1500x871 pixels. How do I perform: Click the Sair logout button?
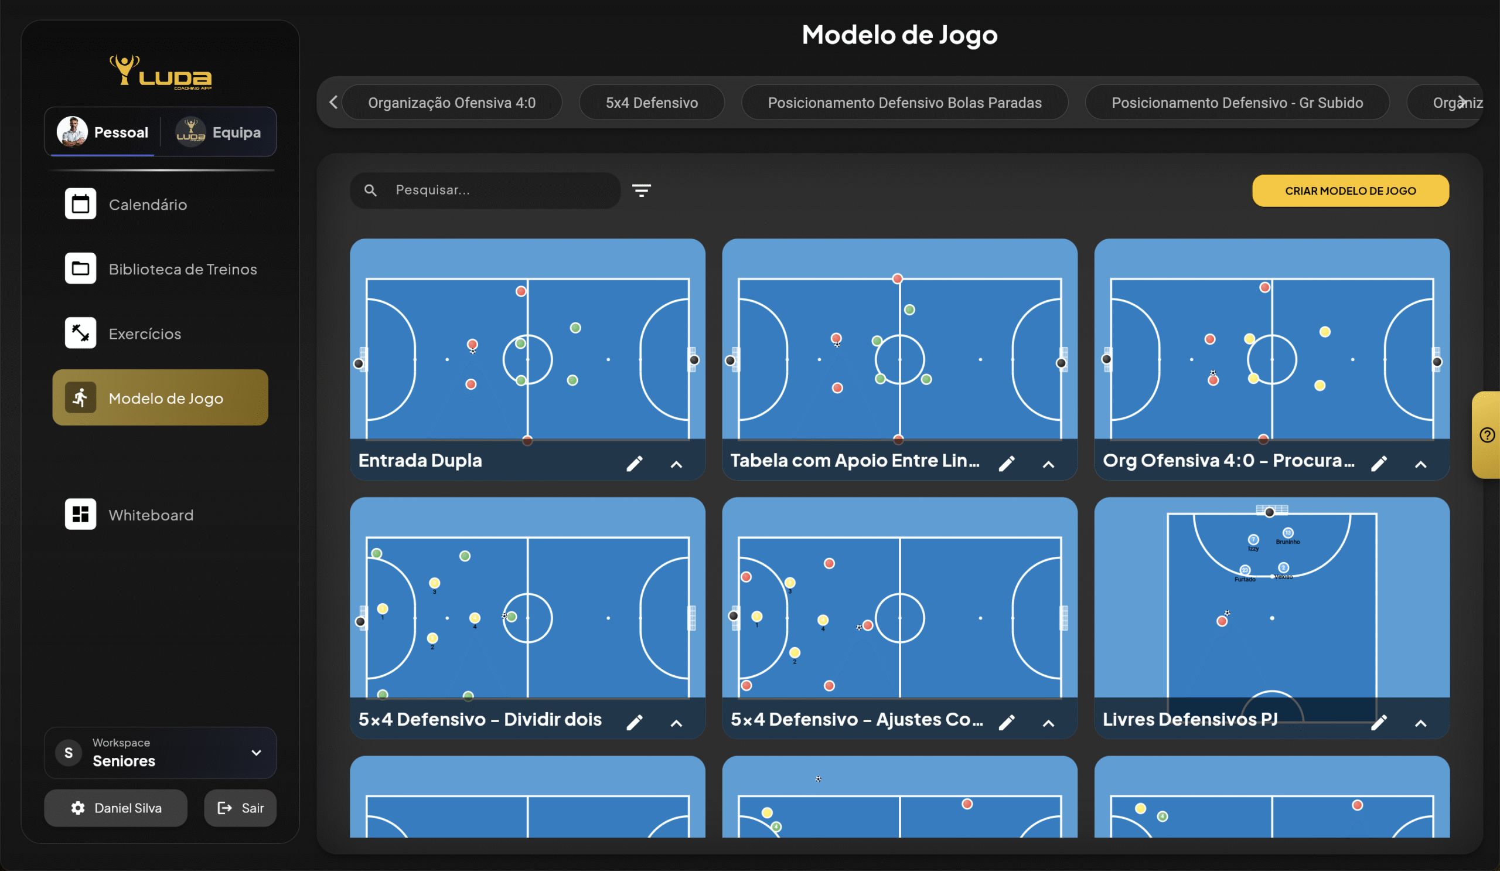(x=240, y=808)
